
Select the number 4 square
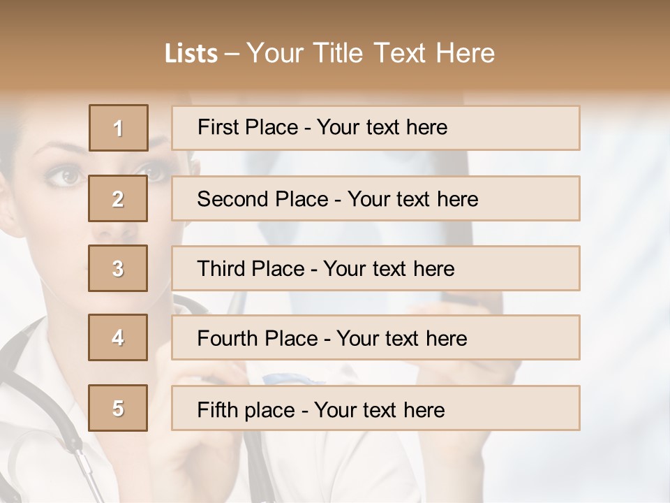pos(118,337)
